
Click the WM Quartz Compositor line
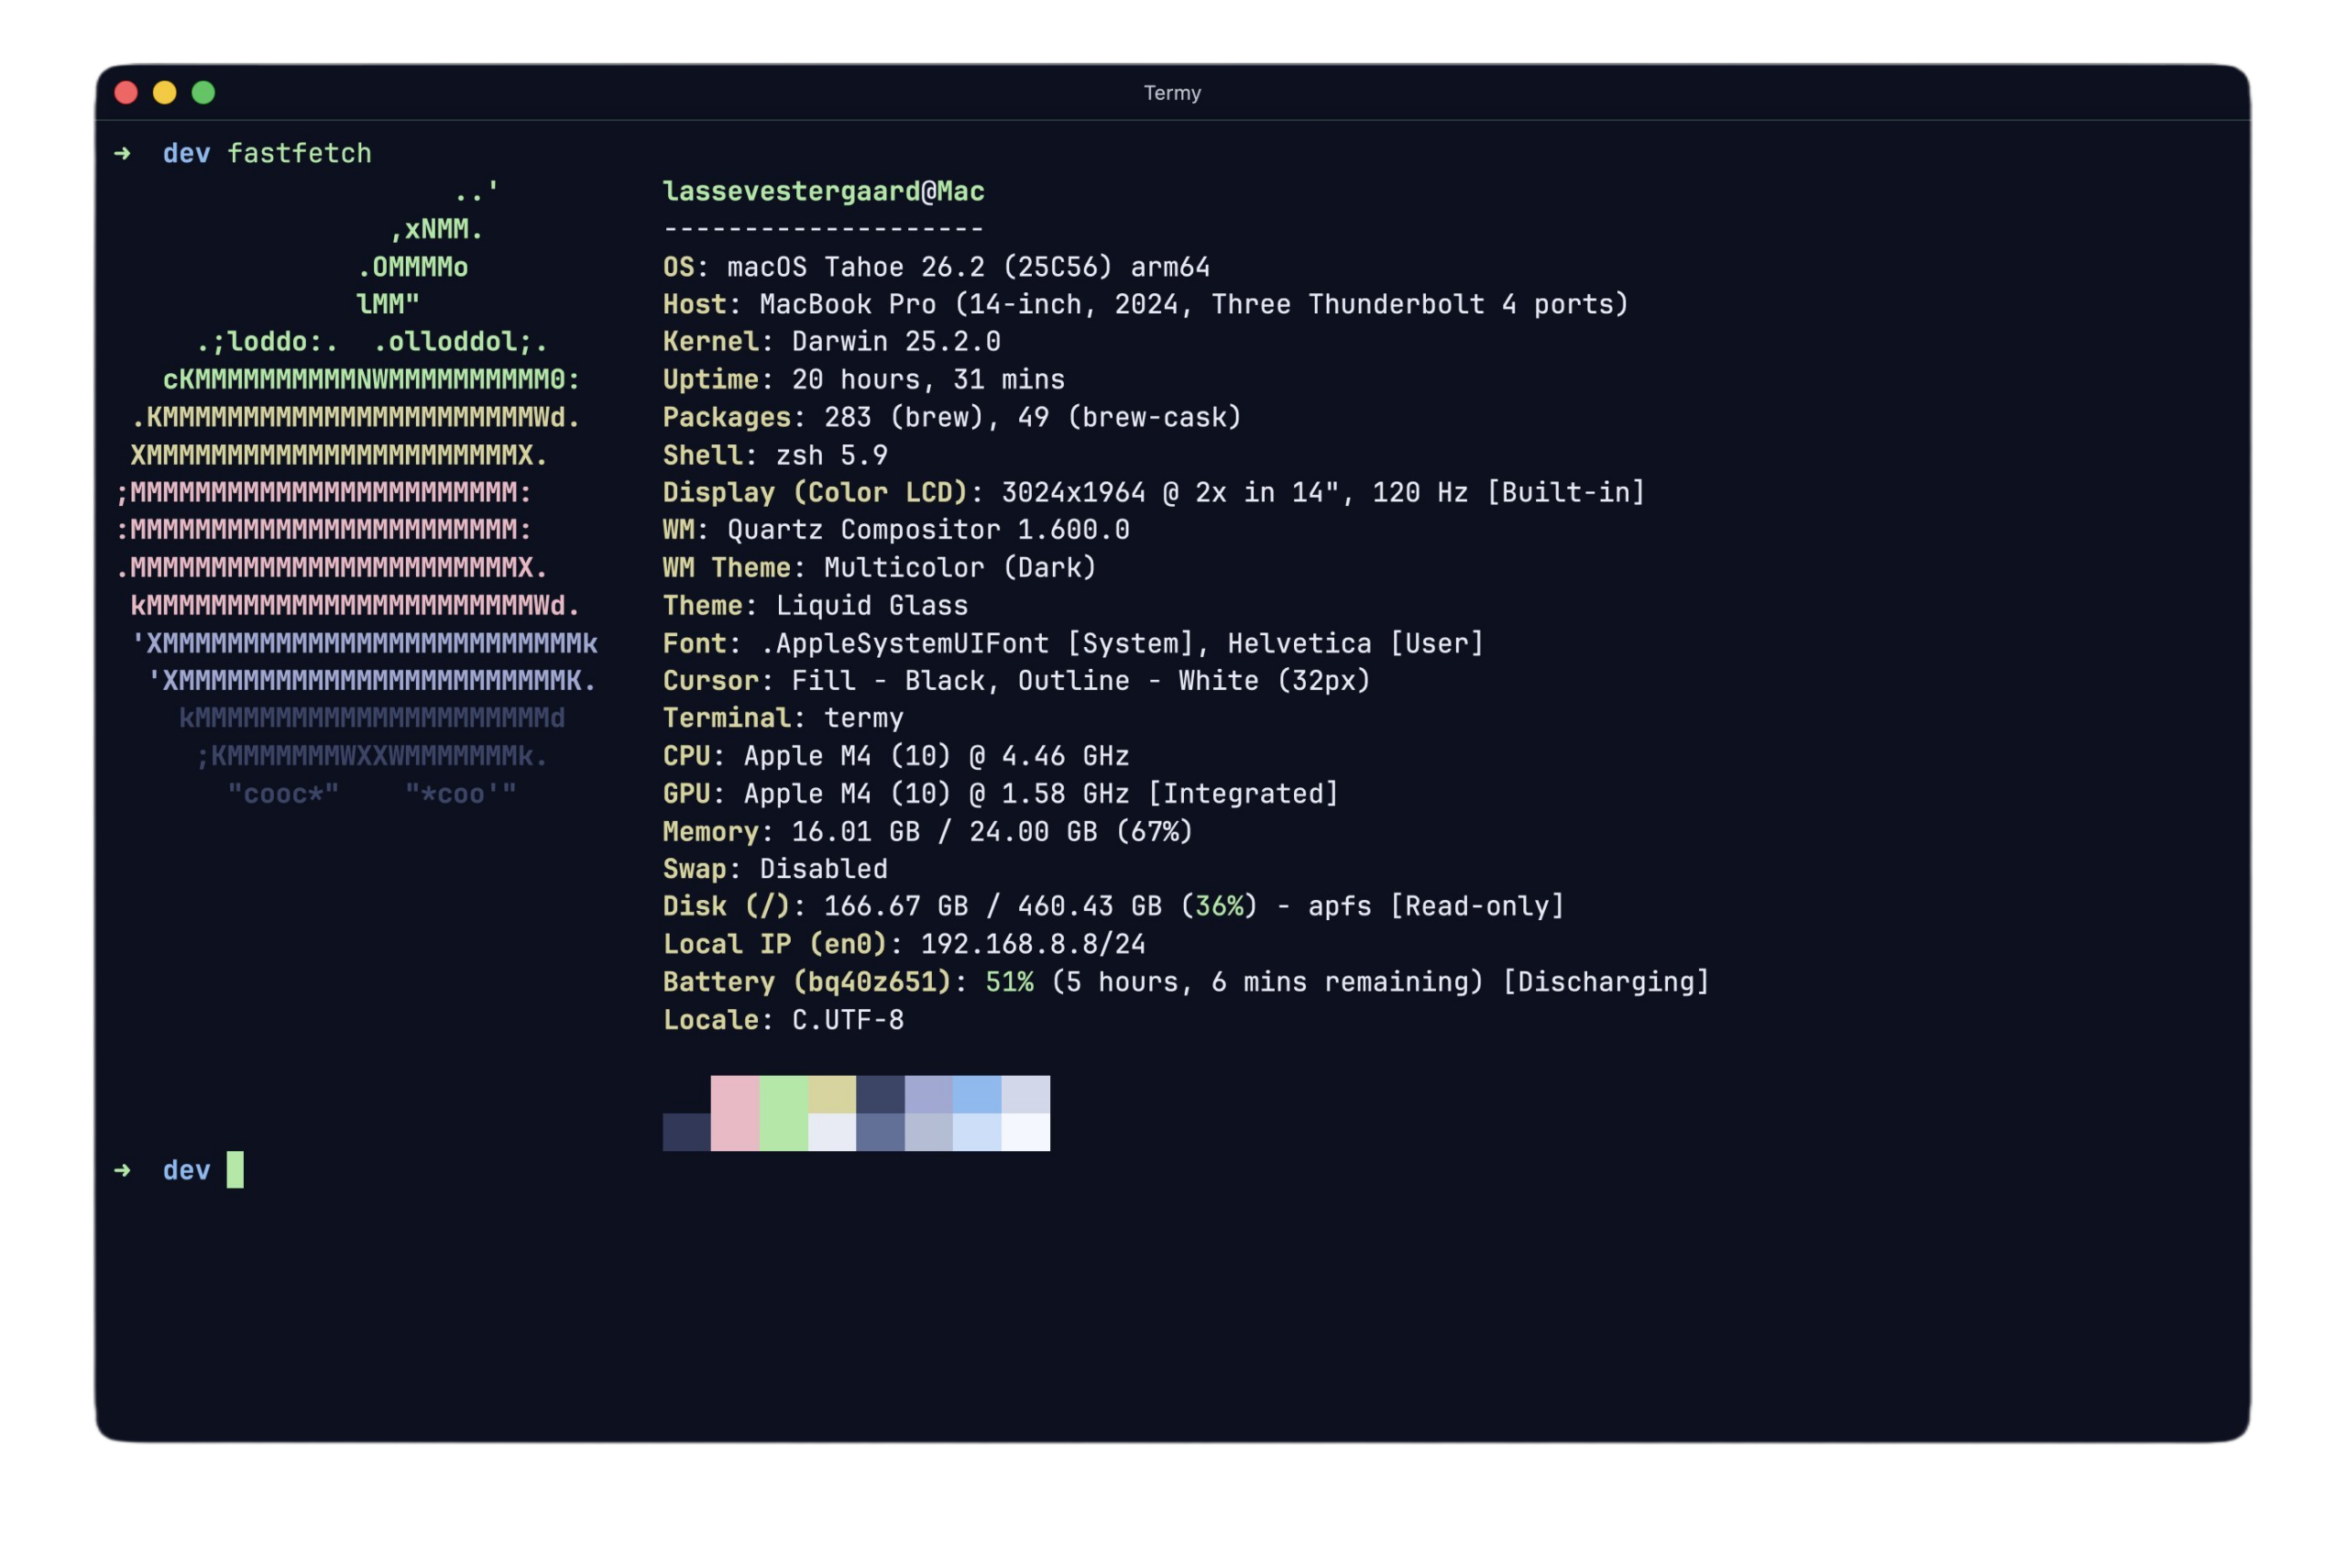point(896,530)
